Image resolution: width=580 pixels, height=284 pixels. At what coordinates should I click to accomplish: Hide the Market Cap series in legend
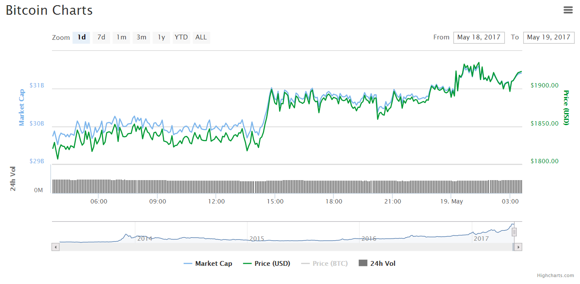pyautogui.click(x=208, y=263)
